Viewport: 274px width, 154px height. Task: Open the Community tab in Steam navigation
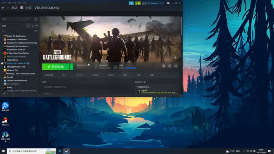point(29,8)
